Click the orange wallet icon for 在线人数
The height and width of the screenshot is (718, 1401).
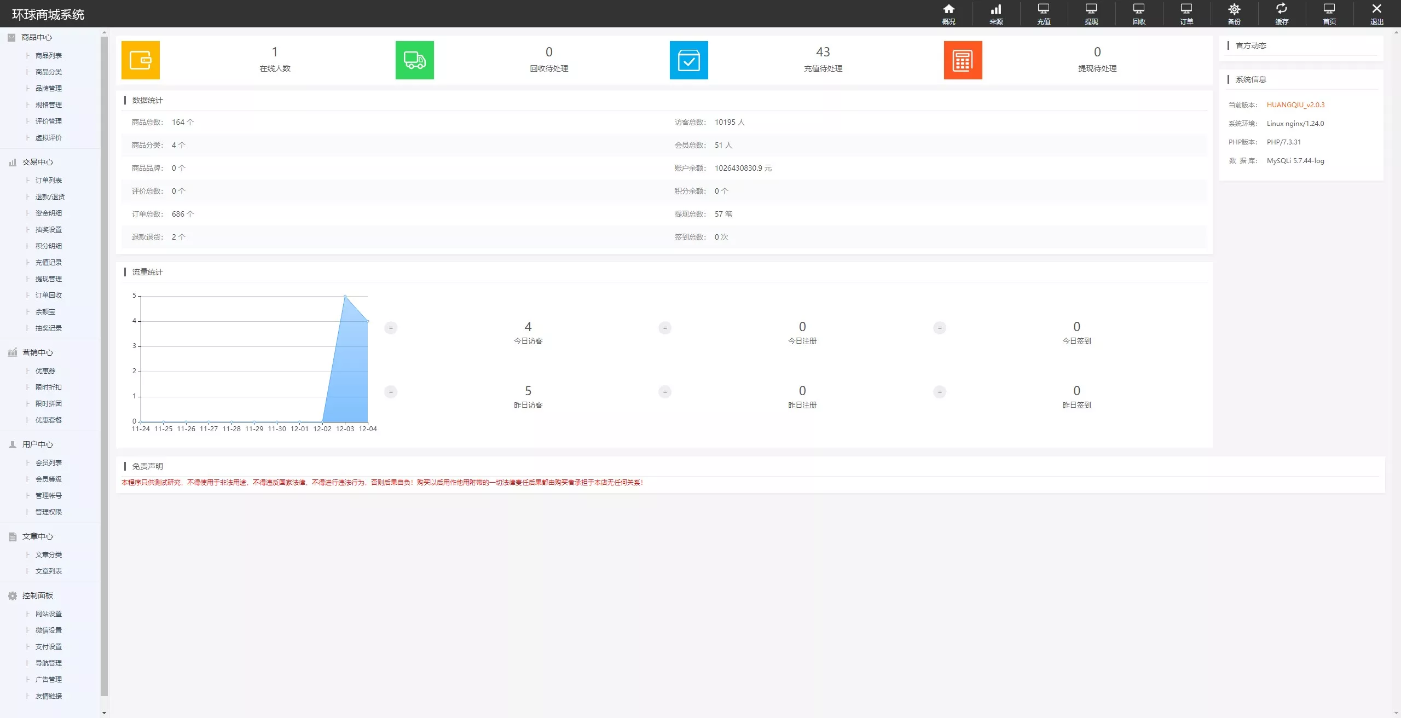(141, 60)
